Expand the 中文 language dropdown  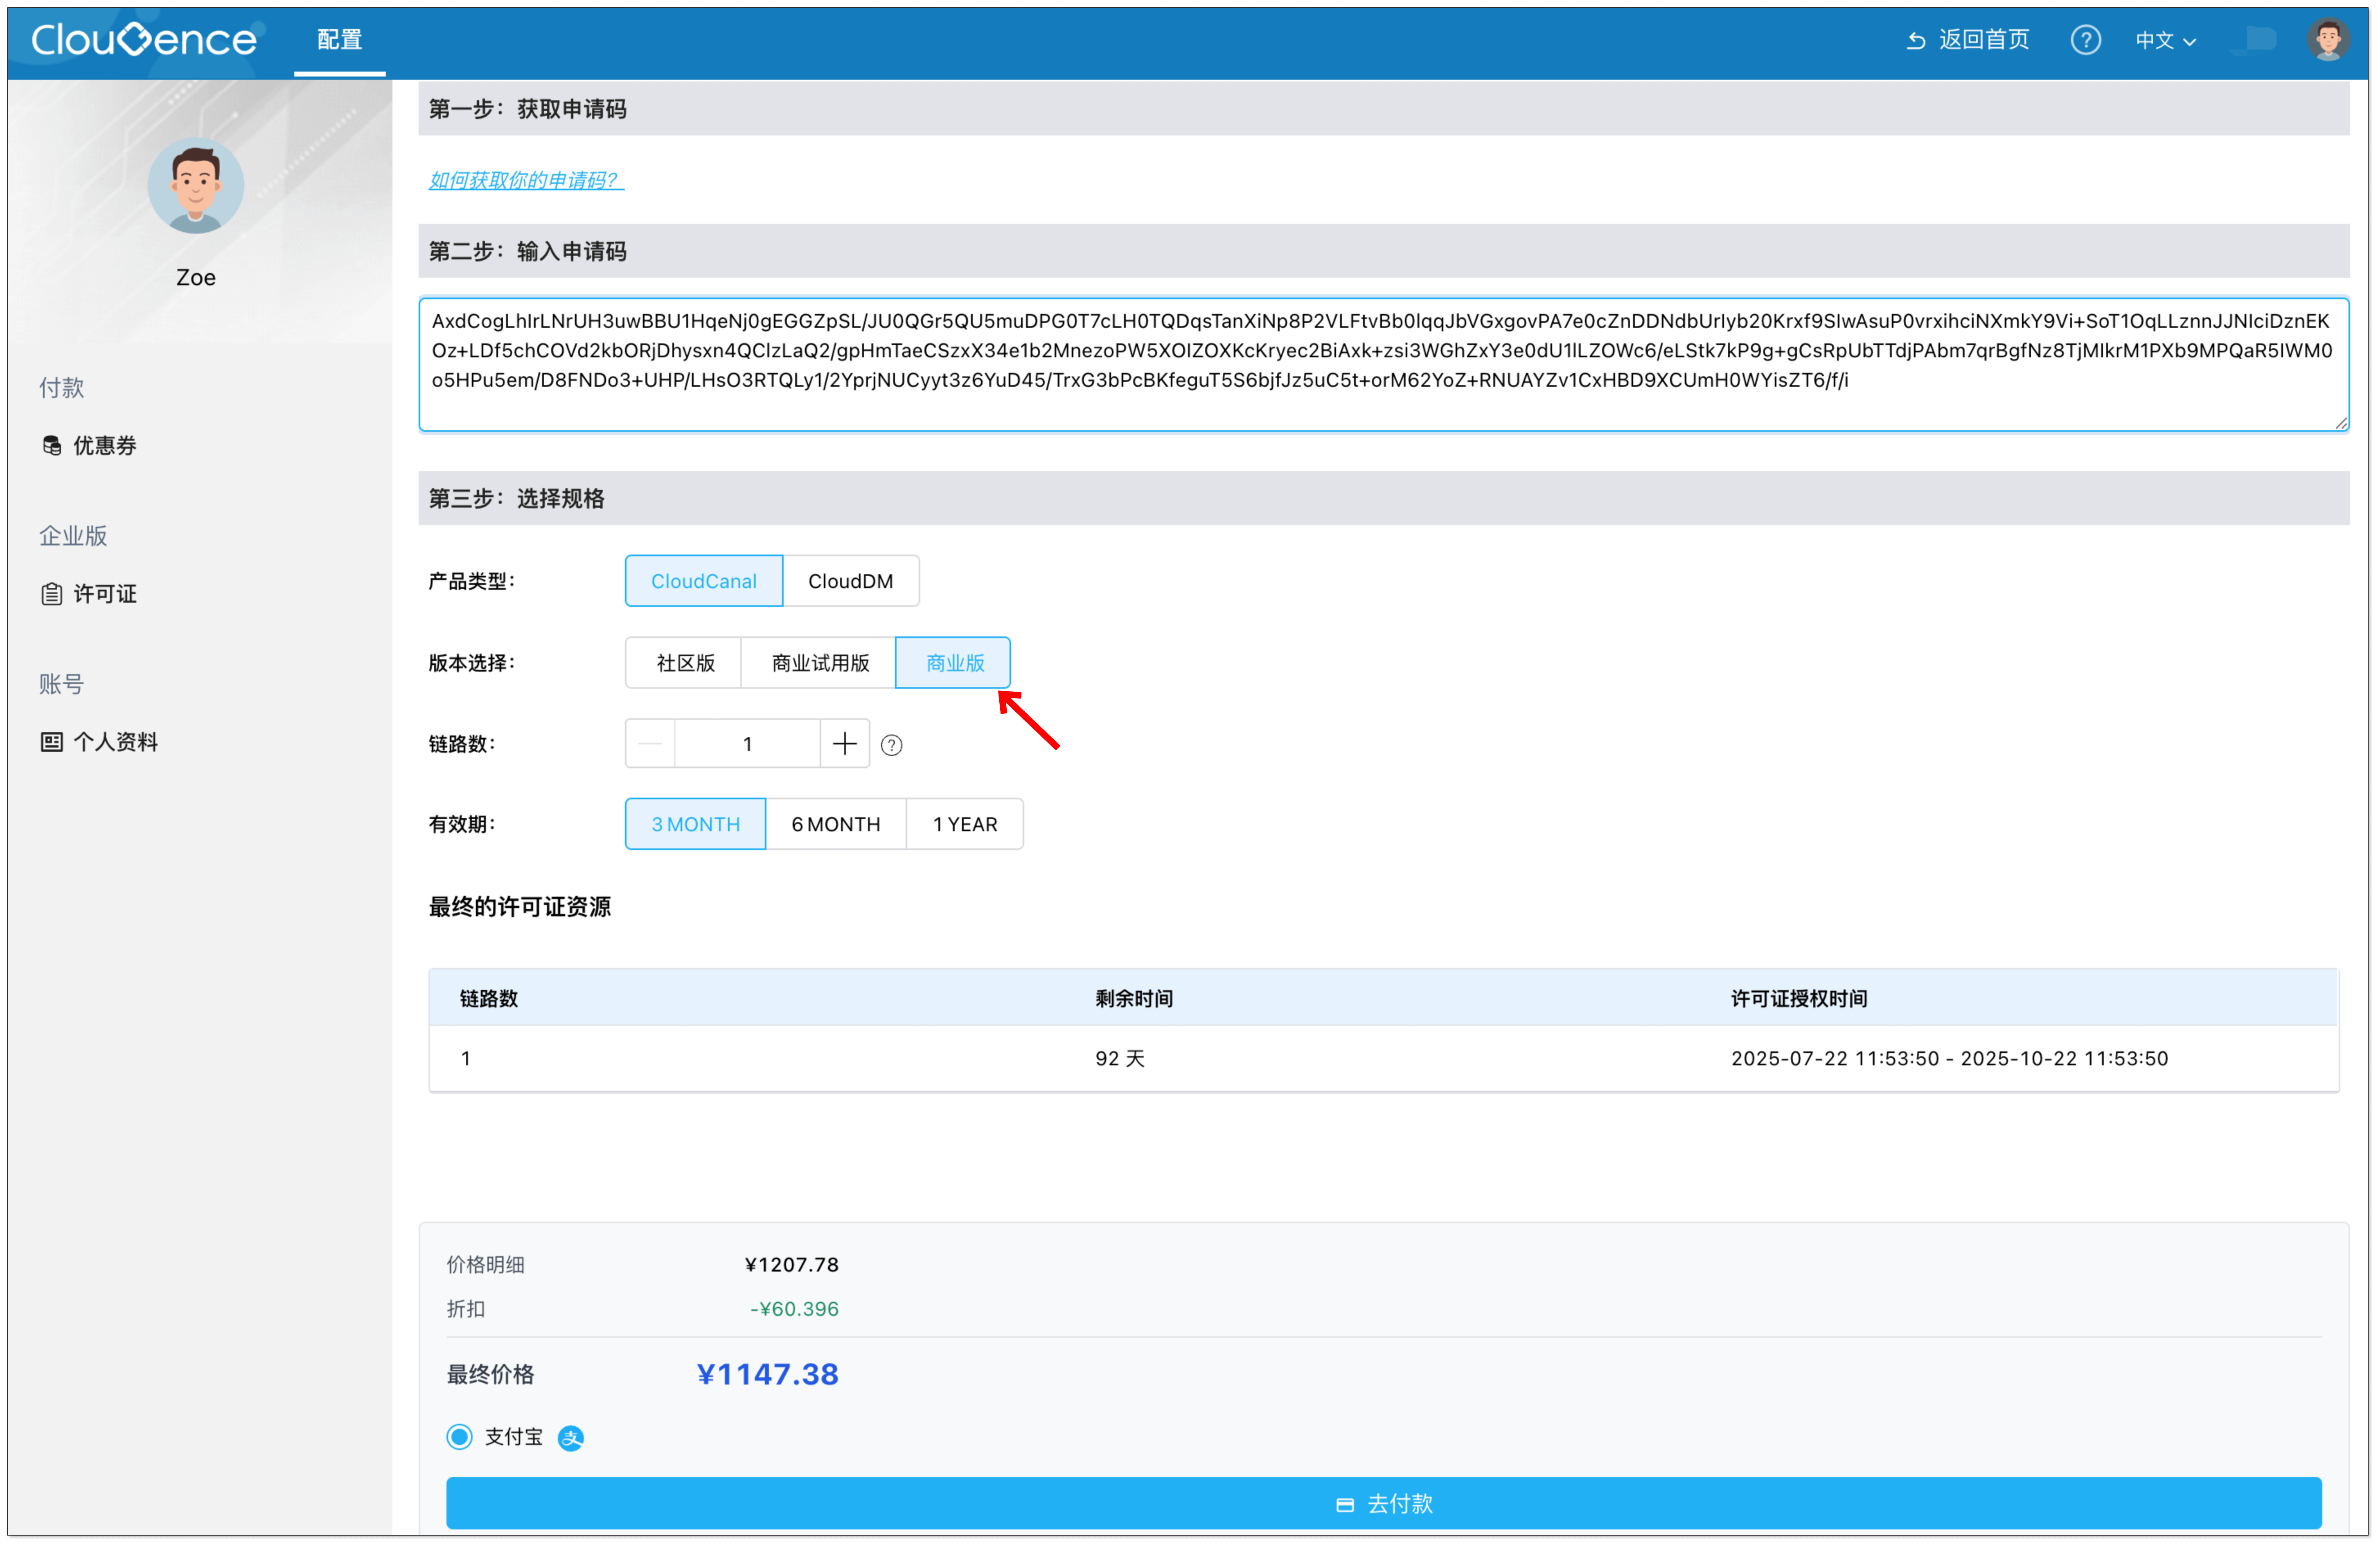pos(2165,41)
